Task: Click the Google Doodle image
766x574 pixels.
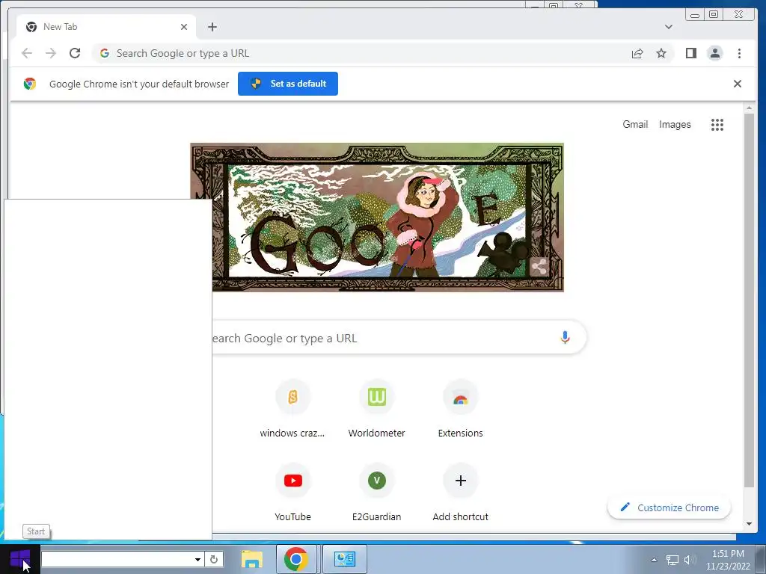Action: click(377, 217)
